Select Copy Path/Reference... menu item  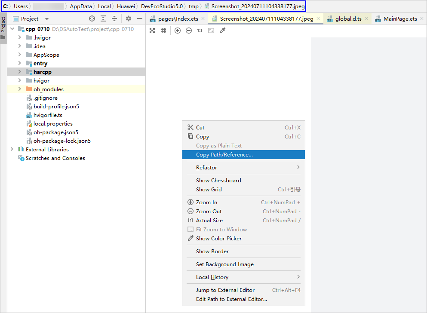click(224, 155)
